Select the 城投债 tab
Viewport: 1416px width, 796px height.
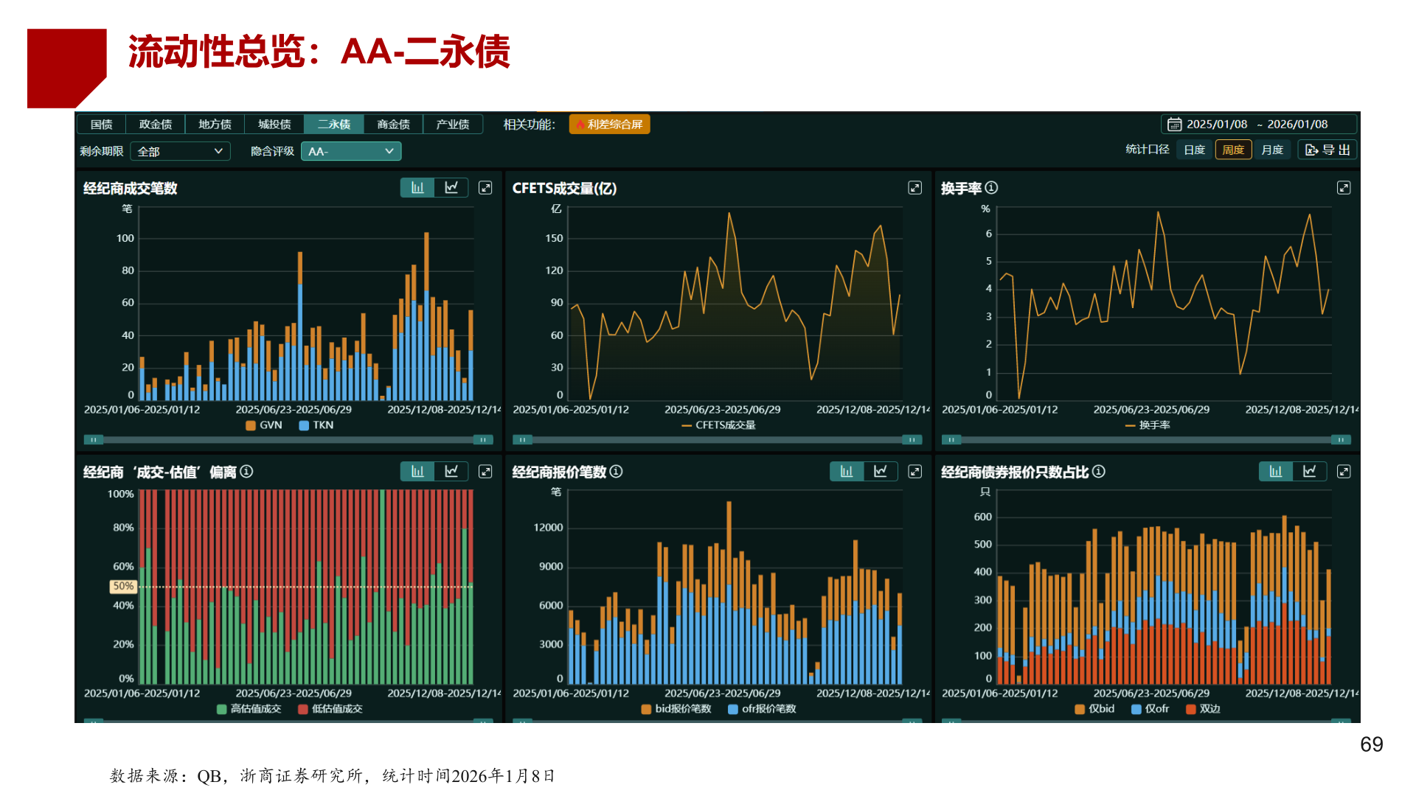click(x=274, y=124)
